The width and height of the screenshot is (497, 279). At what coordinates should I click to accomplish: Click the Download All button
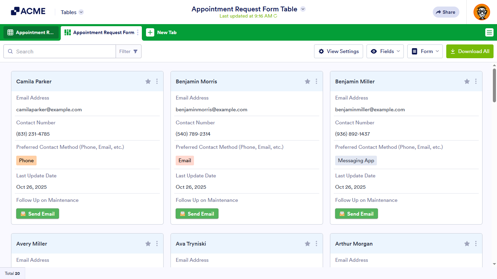tap(469, 51)
